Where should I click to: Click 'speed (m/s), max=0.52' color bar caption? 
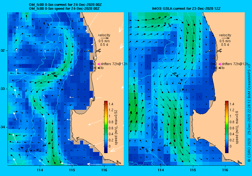point(116,127)
